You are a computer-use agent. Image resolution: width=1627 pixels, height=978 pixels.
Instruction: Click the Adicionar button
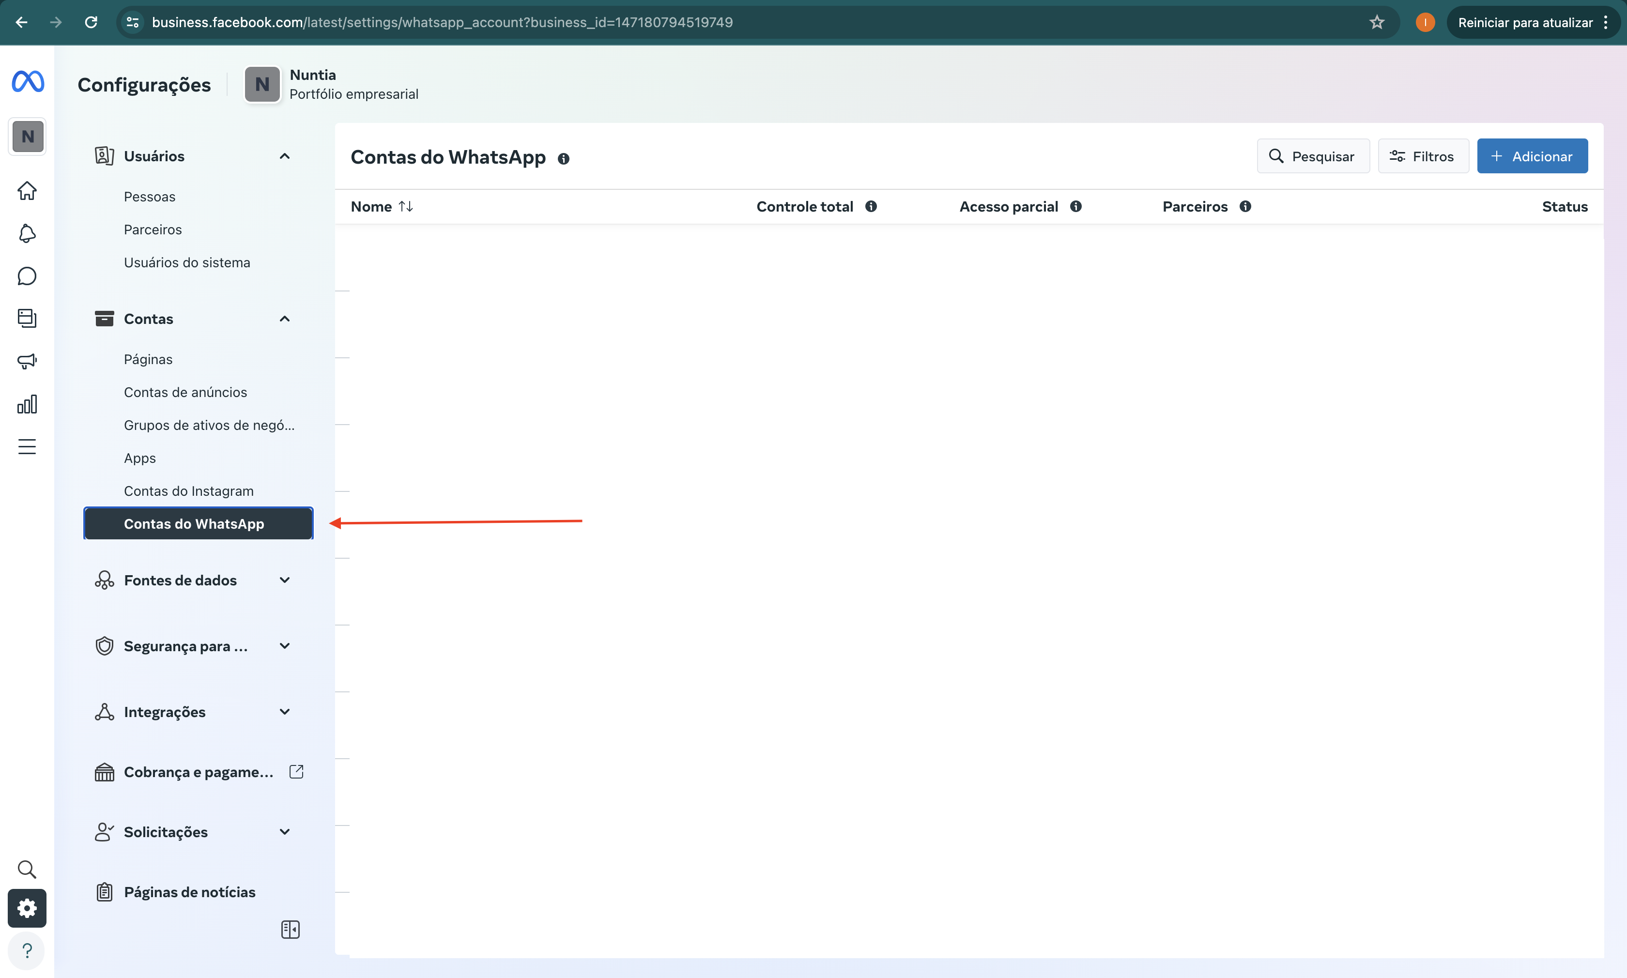coord(1532,156)
